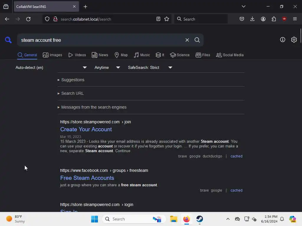
Task: Click the Firefox toolbar Search box
Action: (x=201, y=19)
